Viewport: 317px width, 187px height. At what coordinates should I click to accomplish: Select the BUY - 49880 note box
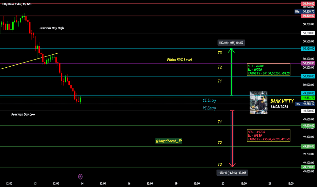pyautogui.click(x=268, y=70)
